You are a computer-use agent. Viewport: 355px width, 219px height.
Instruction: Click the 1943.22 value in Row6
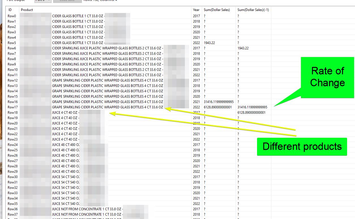[243, 48]
